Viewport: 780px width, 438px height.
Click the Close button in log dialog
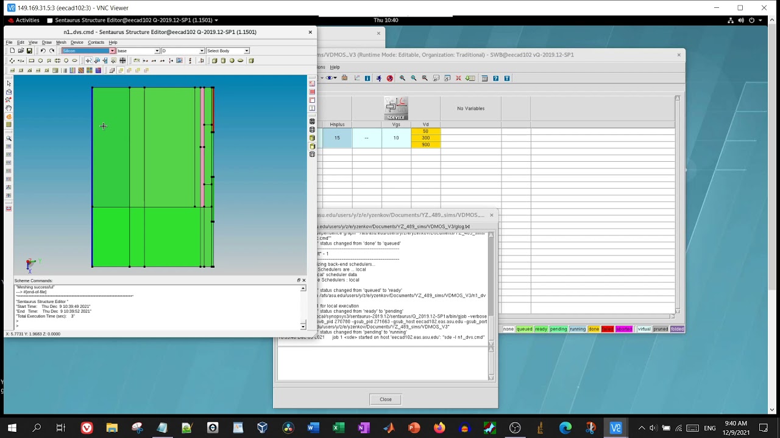[x=386, y=399]
